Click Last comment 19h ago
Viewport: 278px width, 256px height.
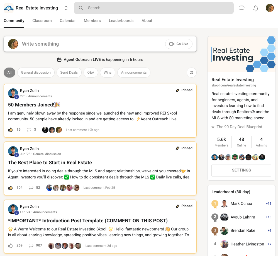(x=83, y=130)
